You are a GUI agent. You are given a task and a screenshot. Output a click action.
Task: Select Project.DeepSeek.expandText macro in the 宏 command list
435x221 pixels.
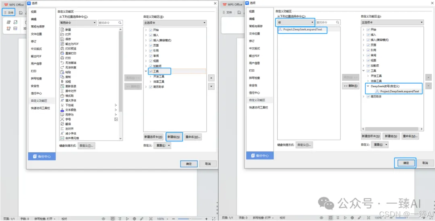tap(302, 29)
